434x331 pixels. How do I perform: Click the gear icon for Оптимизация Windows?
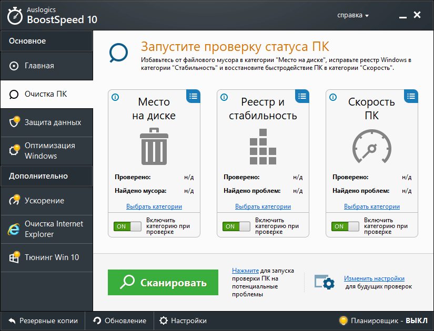tap(14, 150)
